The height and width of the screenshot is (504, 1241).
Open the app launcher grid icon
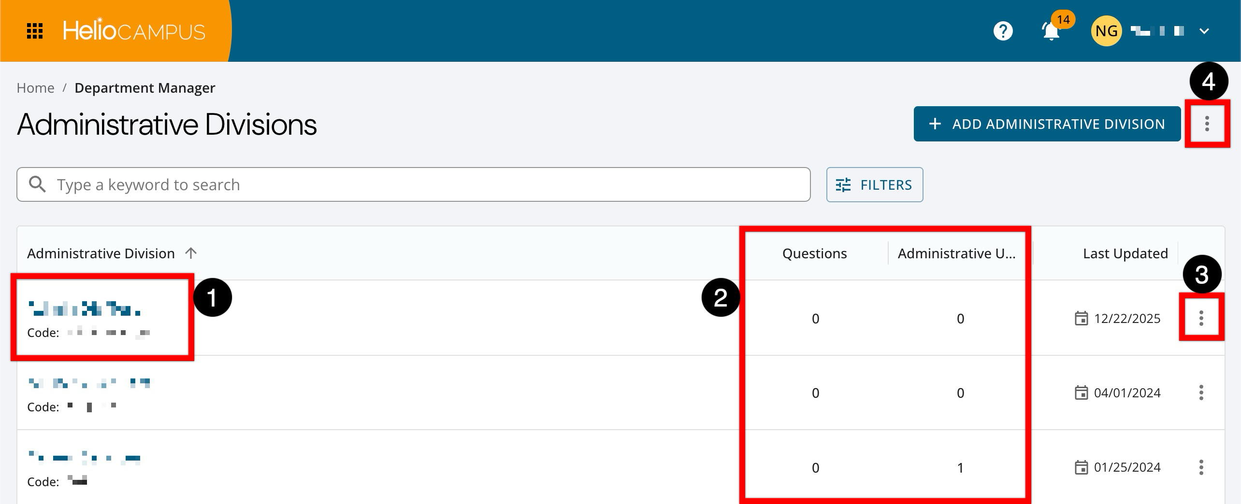tap(34, 31)
